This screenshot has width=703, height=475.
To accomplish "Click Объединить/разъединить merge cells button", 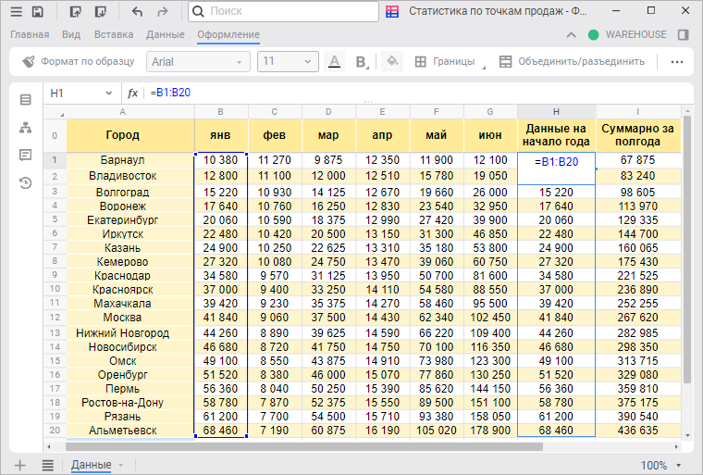I will point(572,61).
